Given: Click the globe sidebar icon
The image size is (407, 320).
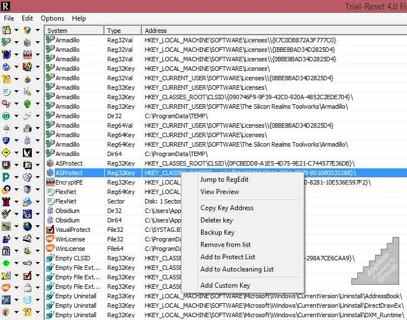Looking at the screenshot, I should click(x=27, y=226).
